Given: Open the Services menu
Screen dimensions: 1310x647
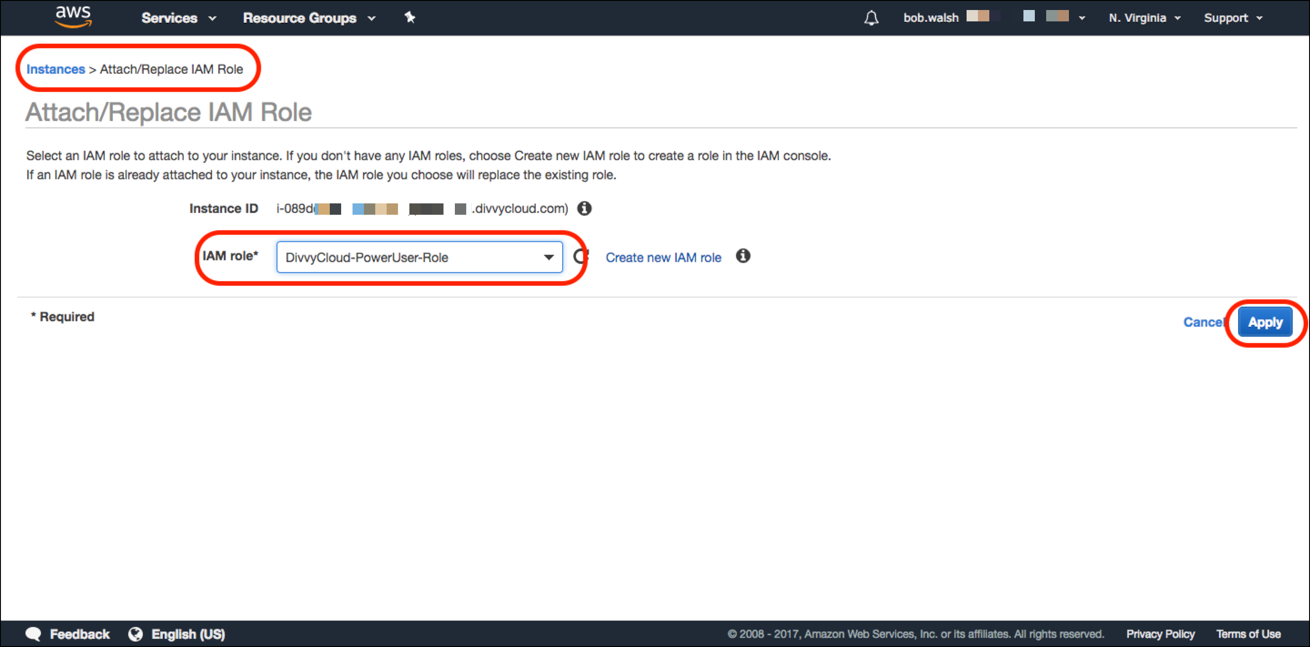Looking at the screenshot, I should (178, 18).
